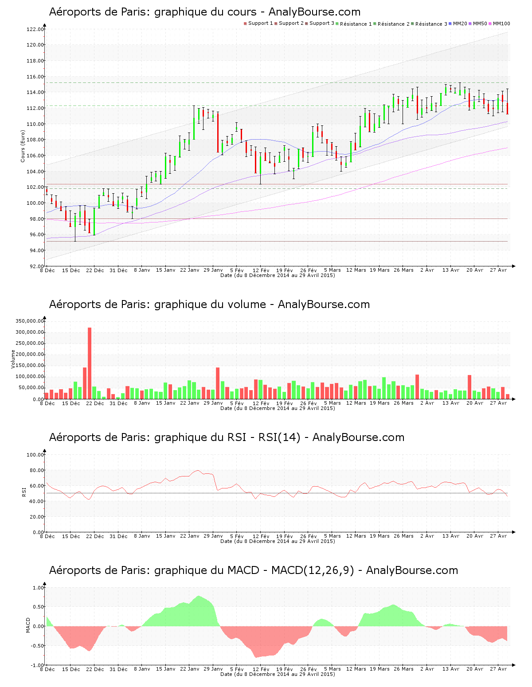This screenshot has height=687, width=532.
Task: Click the blue MM20 legend swatch
Action: click(450, 23)
